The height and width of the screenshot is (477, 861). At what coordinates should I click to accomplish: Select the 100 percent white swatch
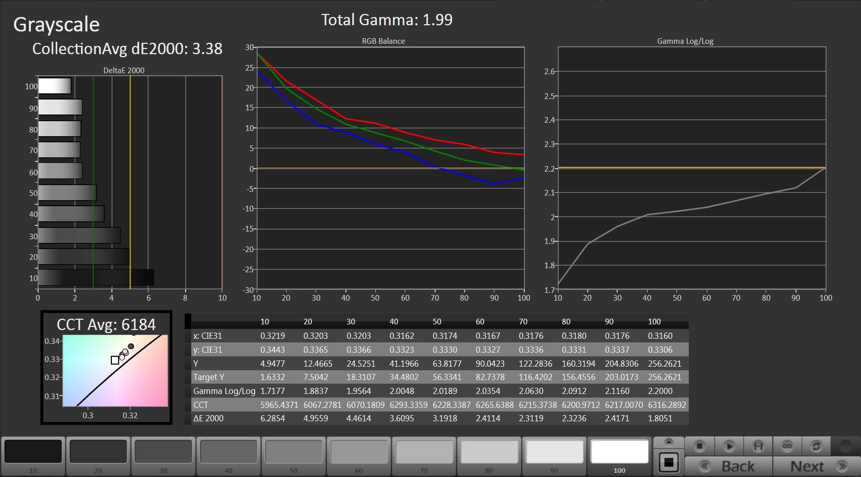coord(619,452)
